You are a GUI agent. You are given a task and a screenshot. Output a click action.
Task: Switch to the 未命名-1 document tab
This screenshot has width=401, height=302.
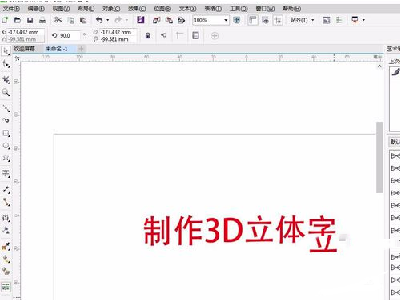click(x=57, y=49)
